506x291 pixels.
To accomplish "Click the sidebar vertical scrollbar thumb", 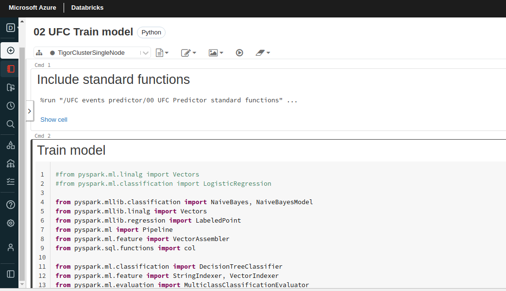I will coord(22,164).
